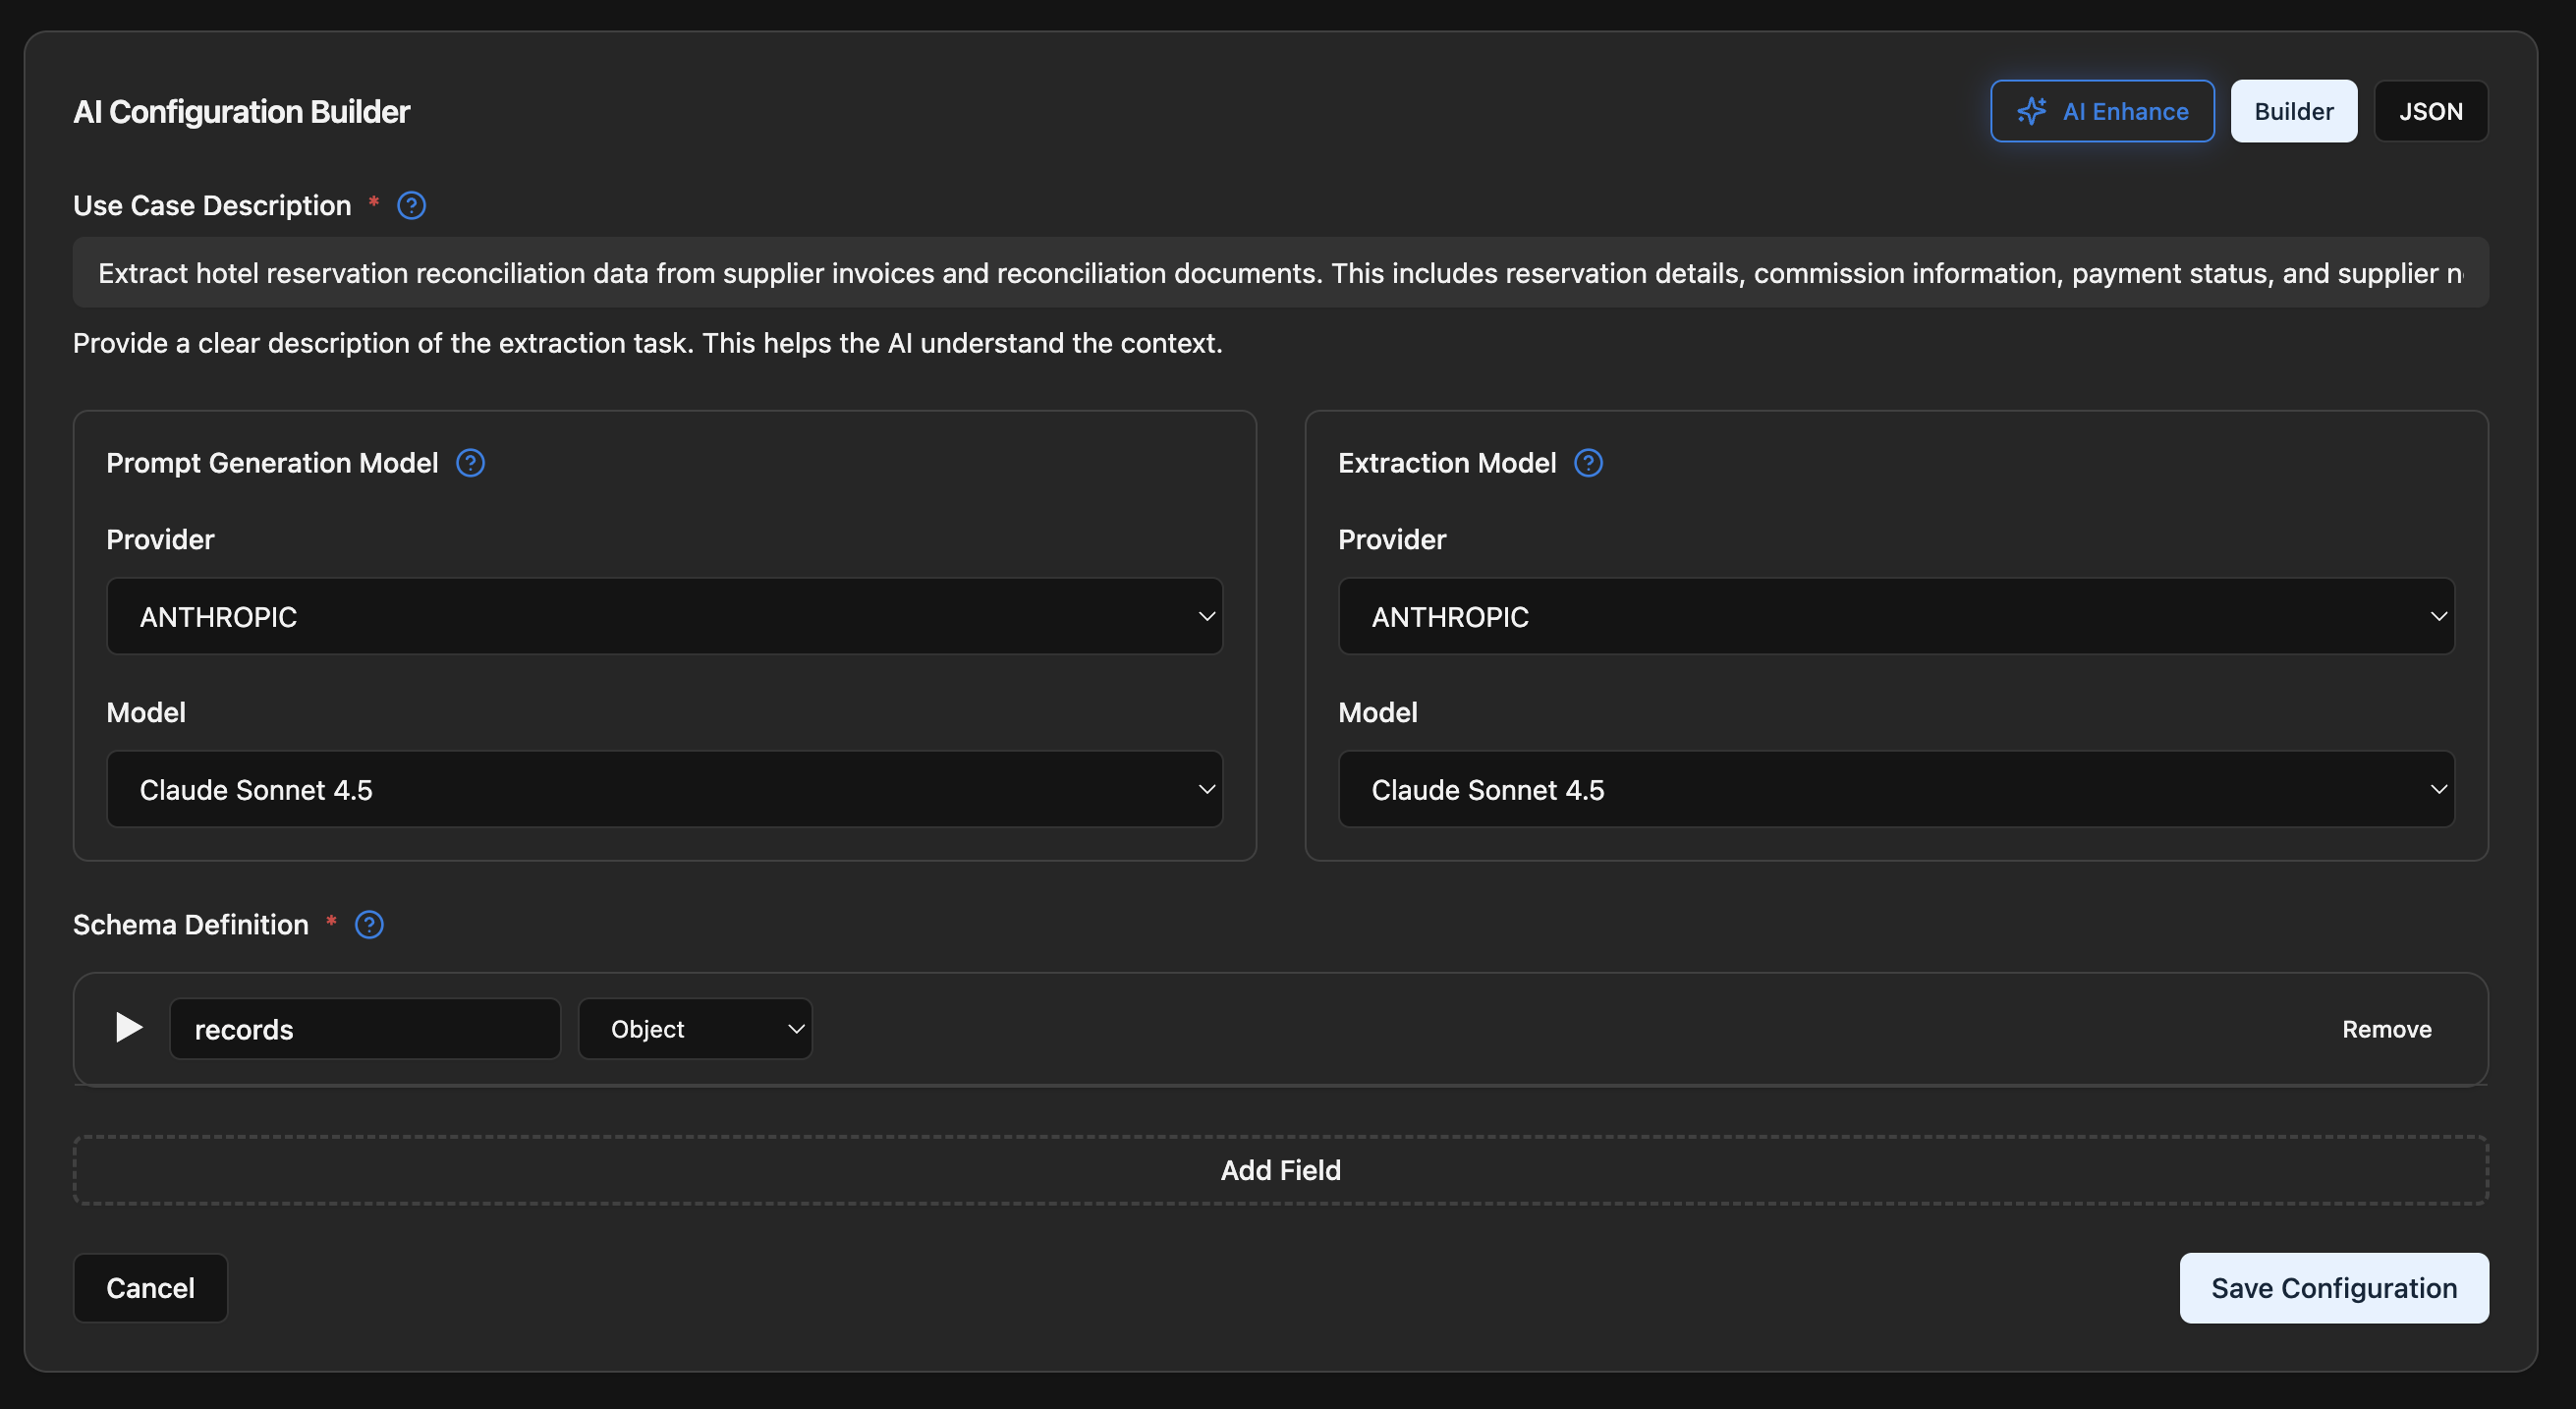This screenshot has height=1409, width=2576.
Task: Open Prompt Generation Provider dropdown
Action: pyautogui.click(x=664, y=616)
